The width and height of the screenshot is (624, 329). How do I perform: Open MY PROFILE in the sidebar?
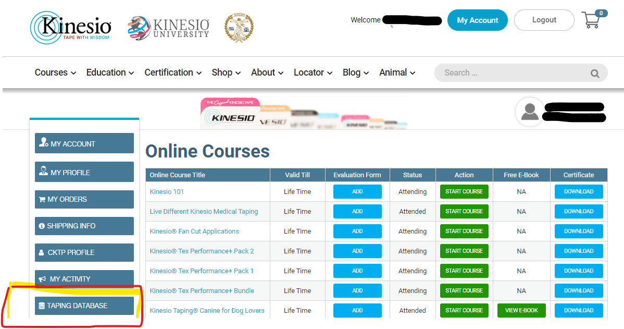(x=84, y=172)
